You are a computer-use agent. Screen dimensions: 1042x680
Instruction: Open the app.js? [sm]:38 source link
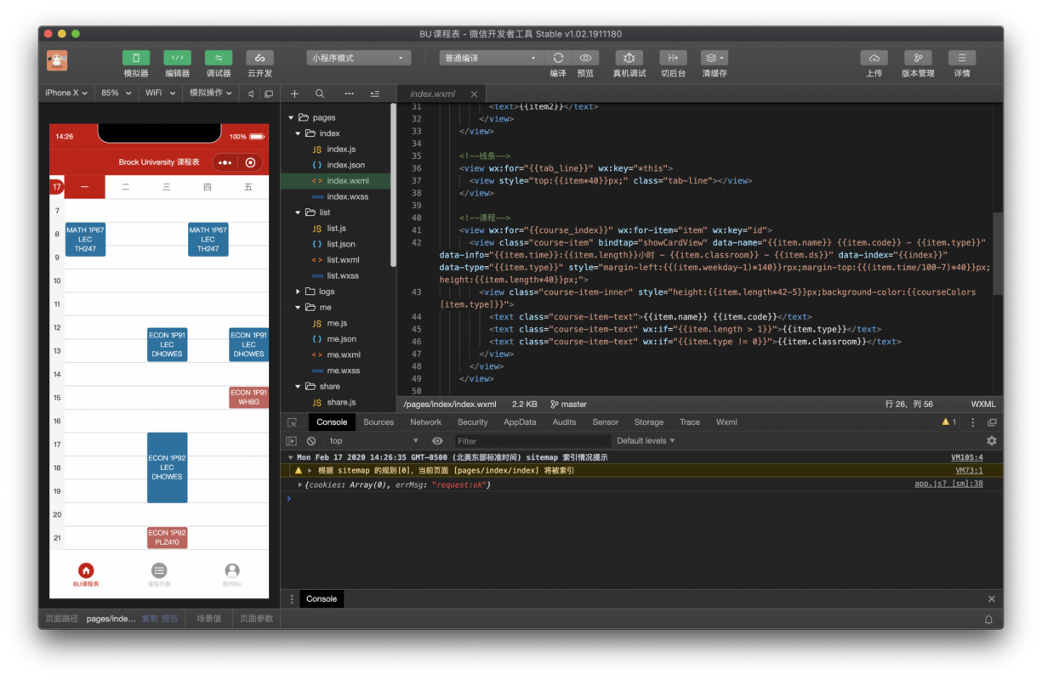click(948, 484)
